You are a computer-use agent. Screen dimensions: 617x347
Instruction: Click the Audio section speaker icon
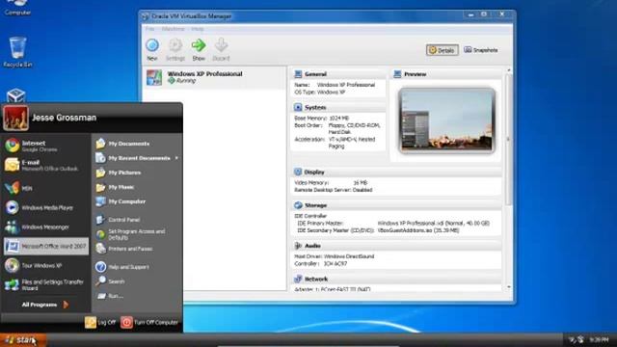click(298, 246)
